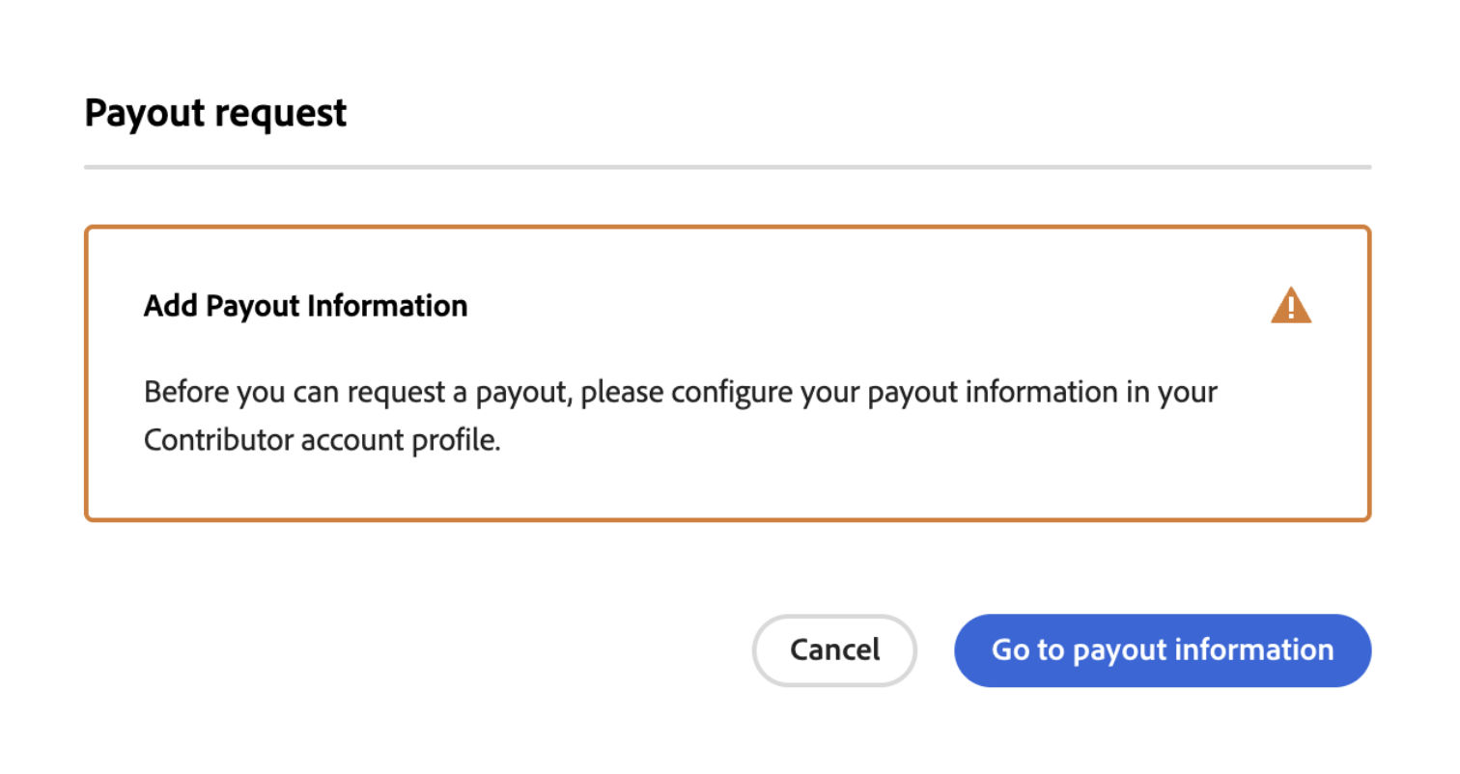
Task: Click the orange warning triangle icon
Action: (1291, 306)
